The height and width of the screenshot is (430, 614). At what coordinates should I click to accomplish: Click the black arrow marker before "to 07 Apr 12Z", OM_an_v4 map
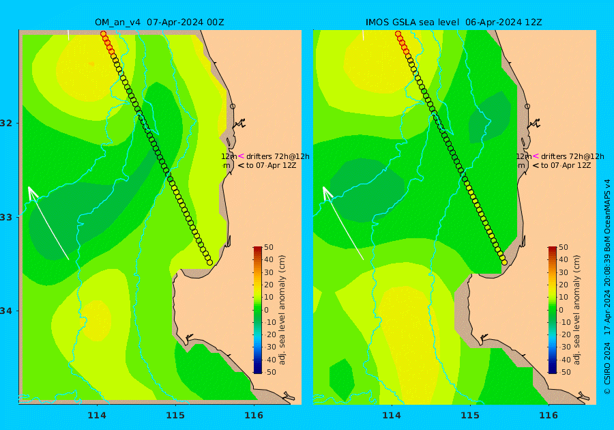click(x=241, y=165)
